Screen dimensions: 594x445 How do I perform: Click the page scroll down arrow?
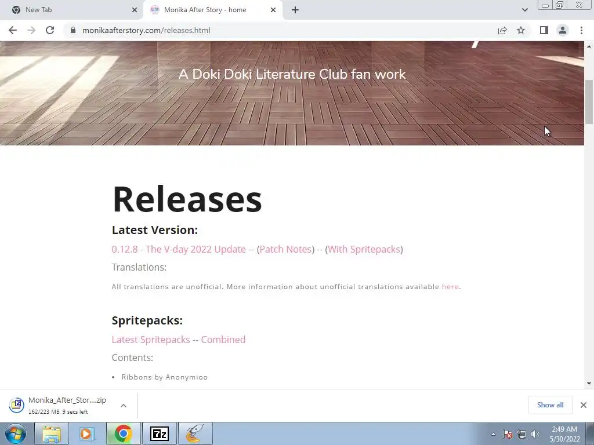[x=589, y=384]
